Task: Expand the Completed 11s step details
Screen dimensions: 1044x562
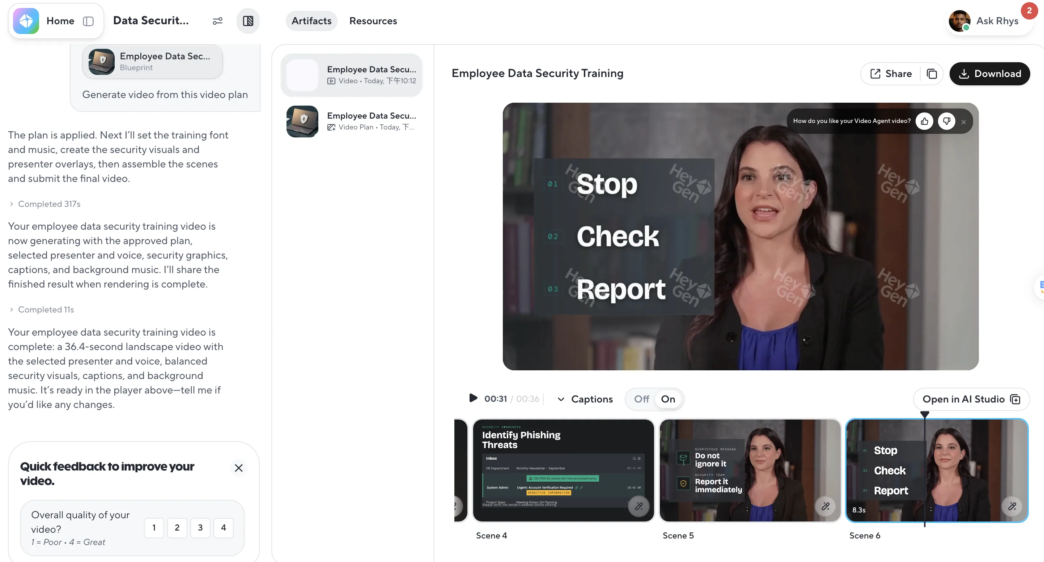Action: point(41,310)
